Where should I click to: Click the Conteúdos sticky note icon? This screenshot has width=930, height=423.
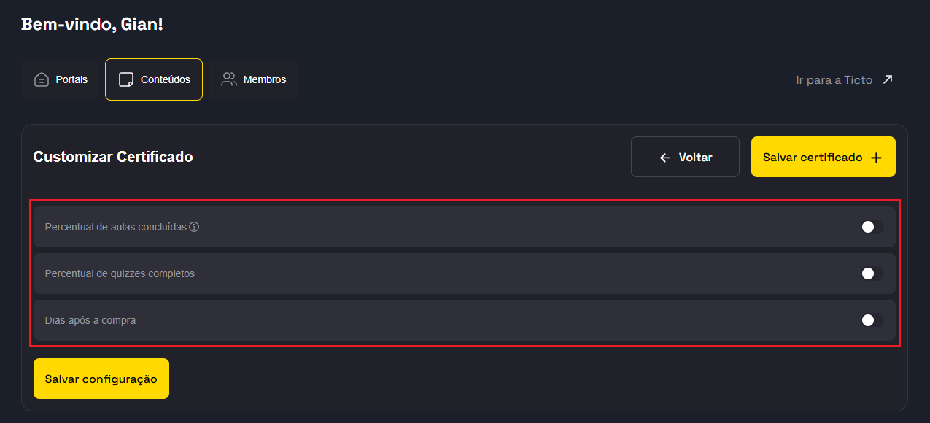[x=126, y=79]
